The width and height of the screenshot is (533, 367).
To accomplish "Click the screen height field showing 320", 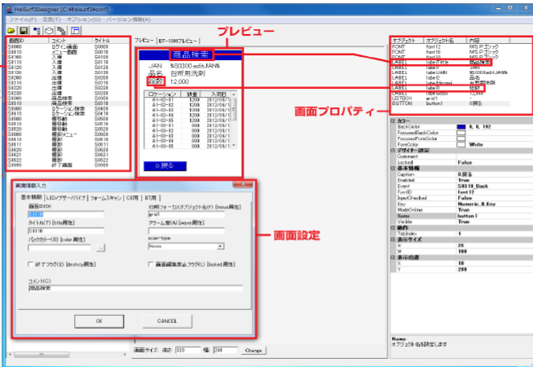I will tap(187, 350).
